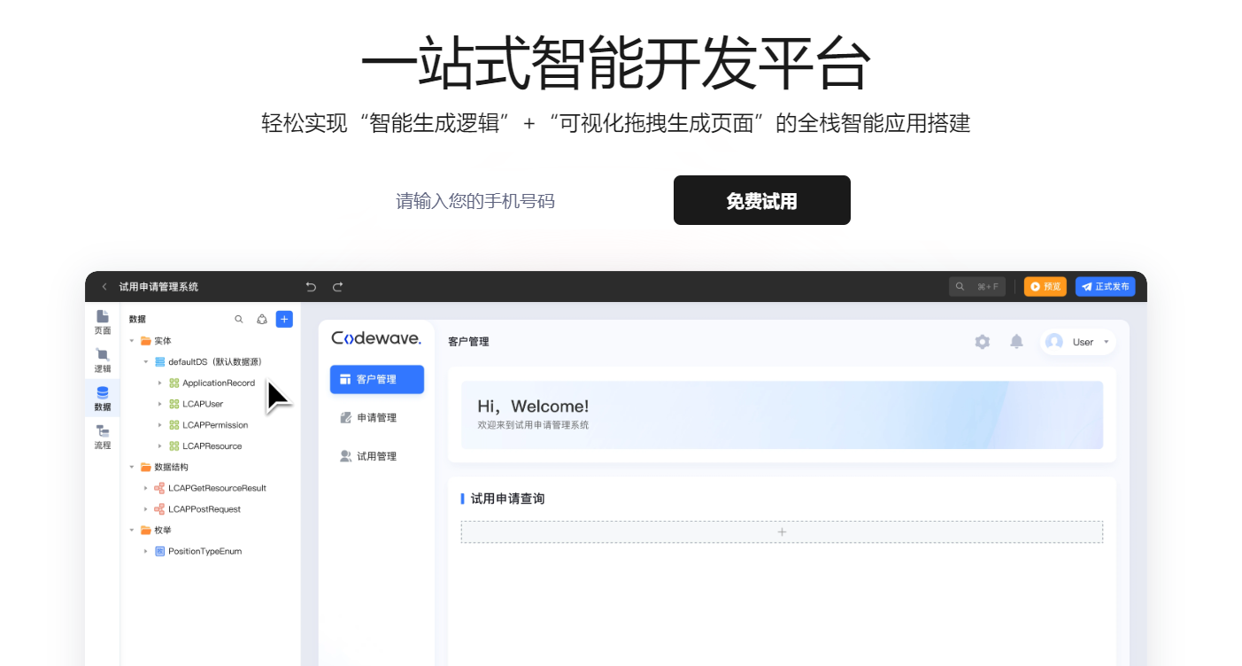The width and height of the screenshot is (1242, 666).
Task: Click the phone number input field
Action: tap(526, 201)
